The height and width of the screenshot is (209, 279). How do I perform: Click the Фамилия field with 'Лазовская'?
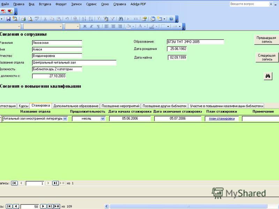pyautogui.click(x=57, y=42)
